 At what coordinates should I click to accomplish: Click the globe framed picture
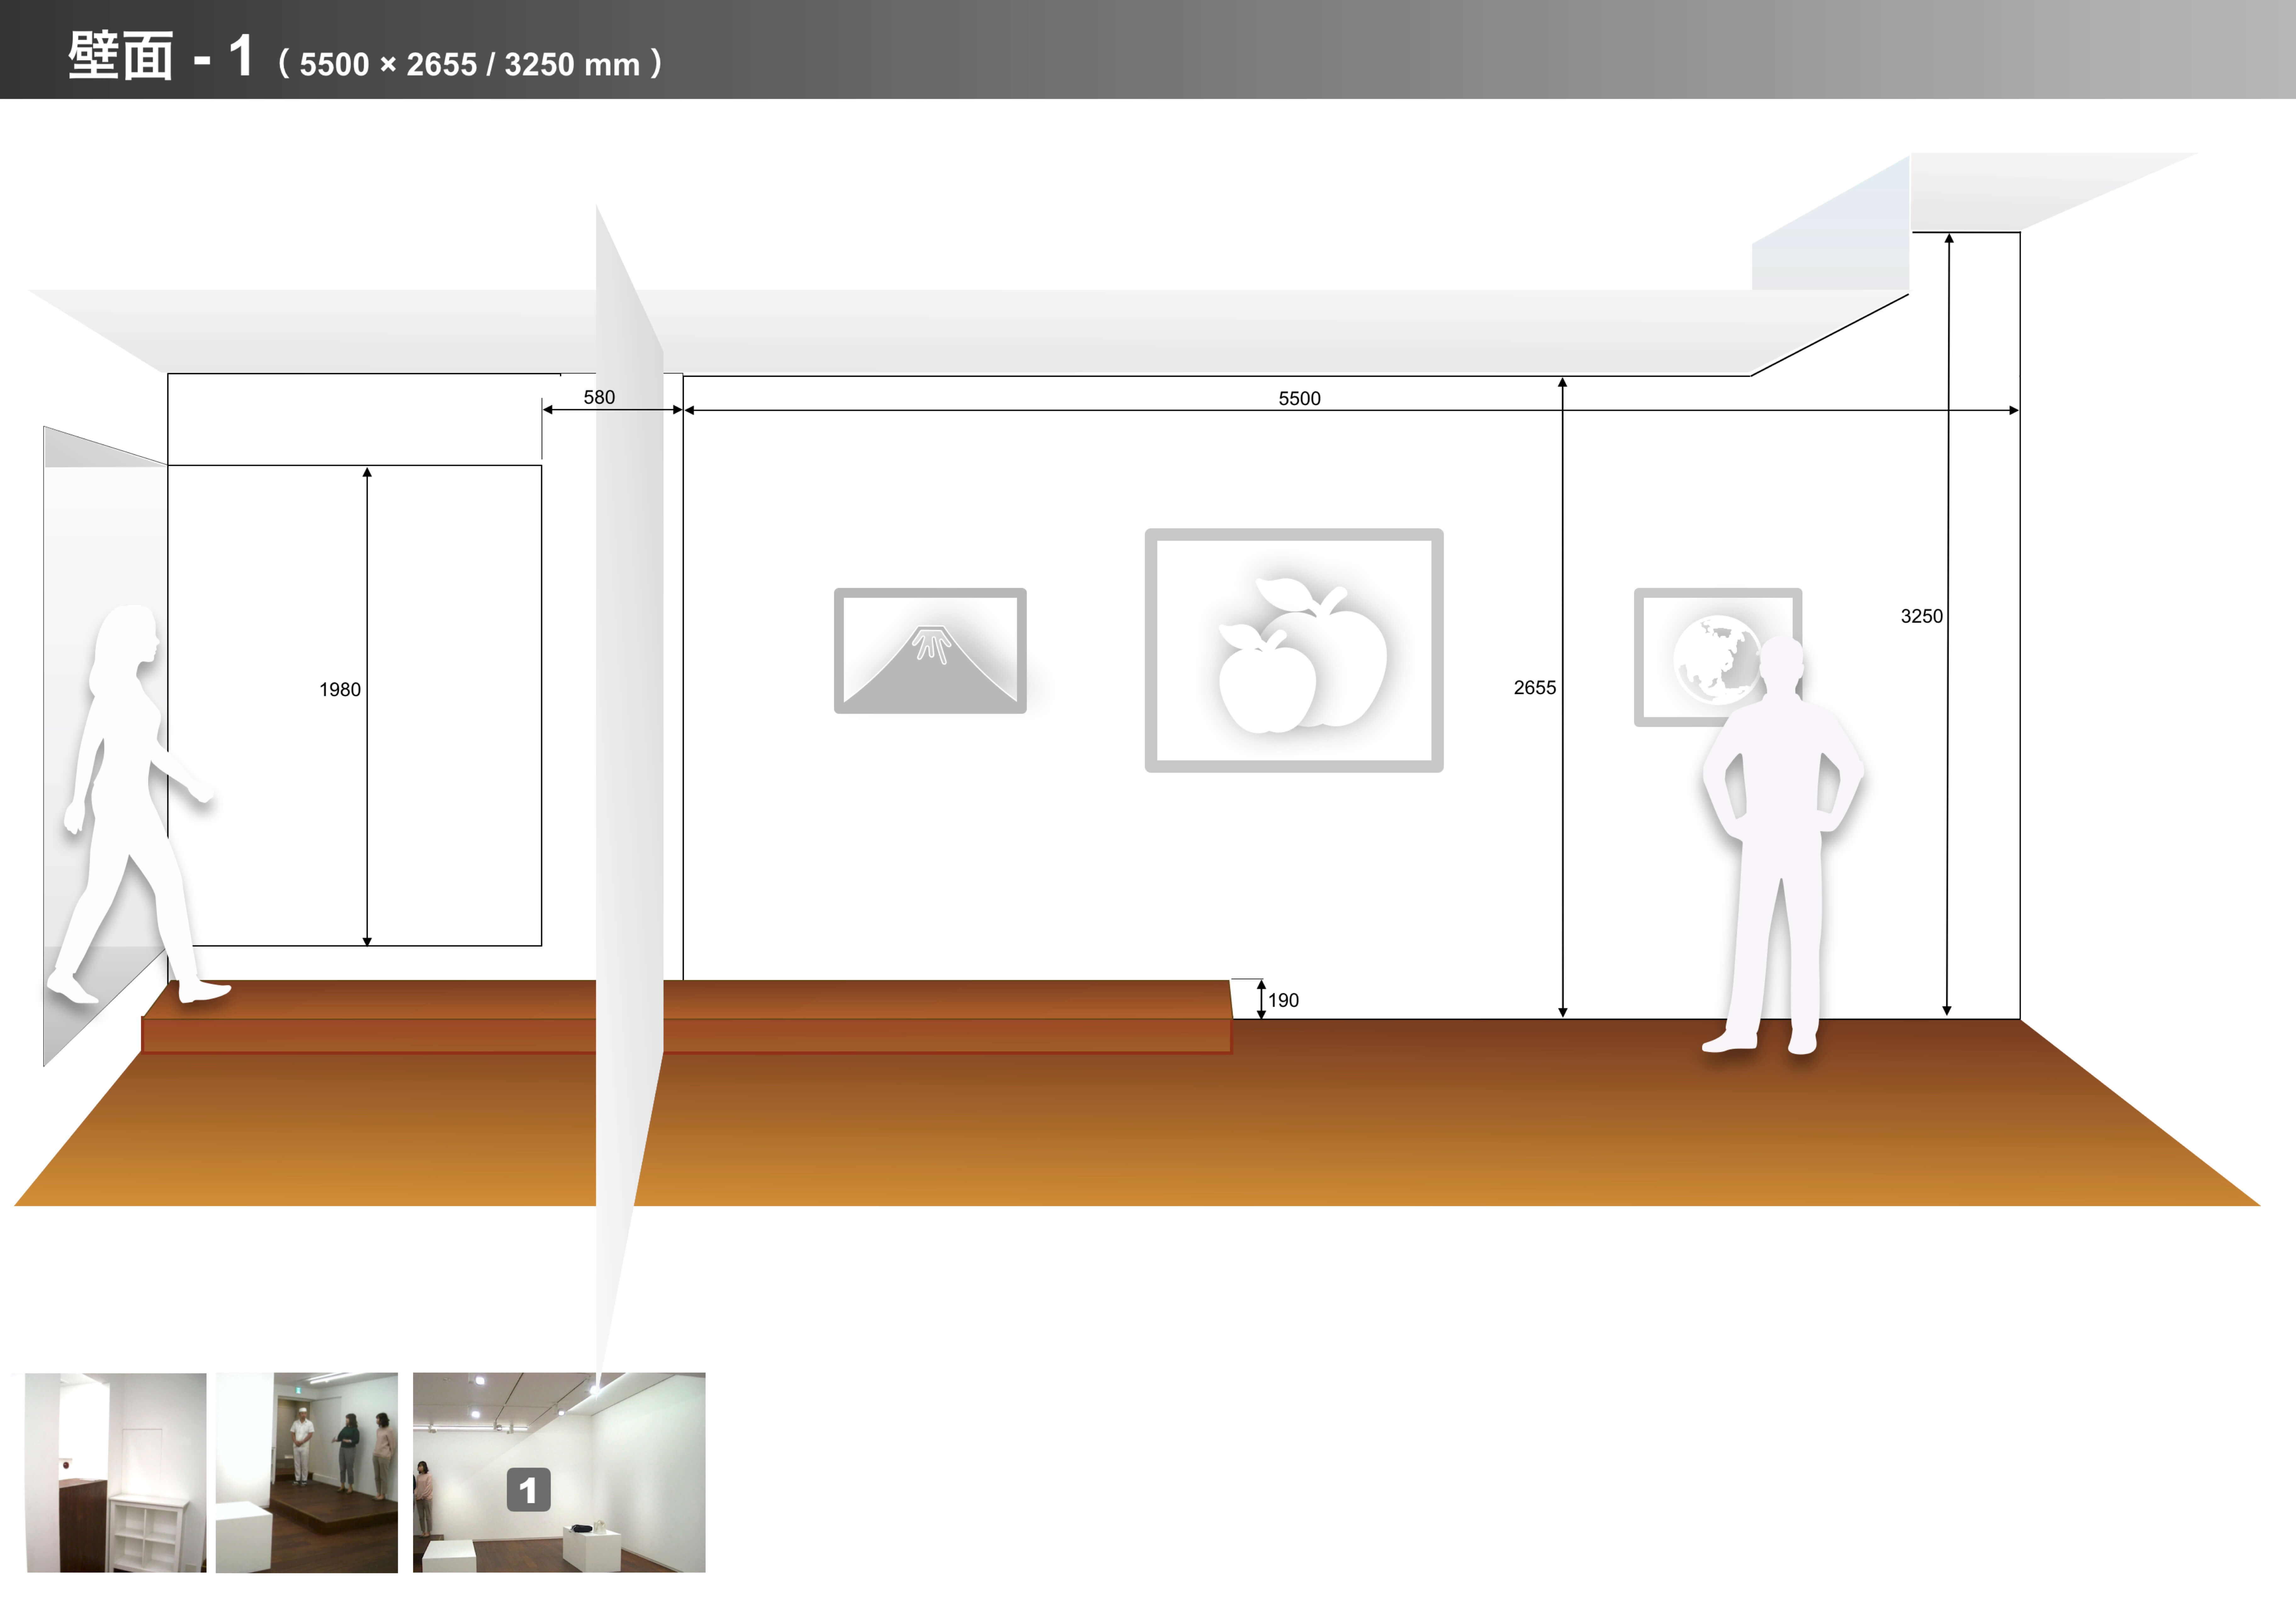pyautogui.click(x=1718, y=657)
